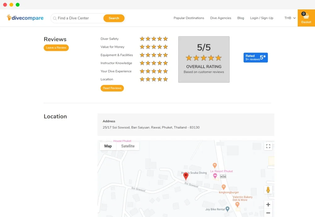The height and width of the screenshot is (217, 315).
Task: Switch the map to Satellite view
Action: [x=128, y=146]
